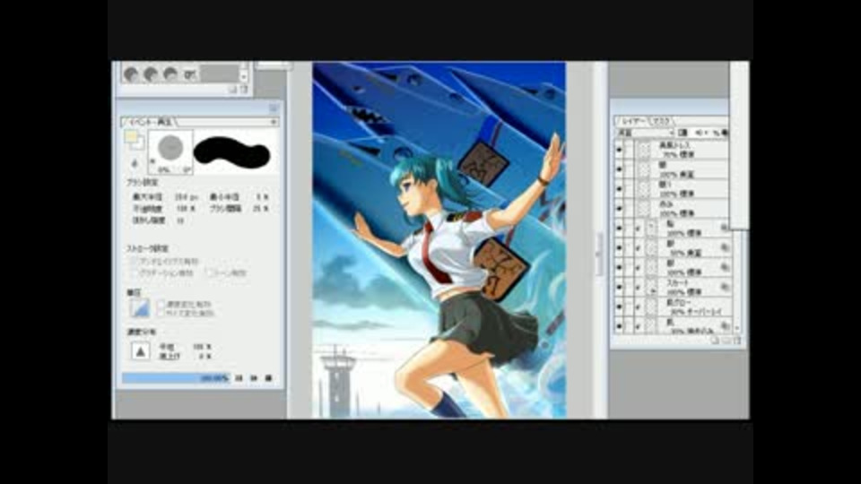Viewport: 861px width, 484px height.
Task: Click the black brush stroke preview
Action: pos(231,152)
